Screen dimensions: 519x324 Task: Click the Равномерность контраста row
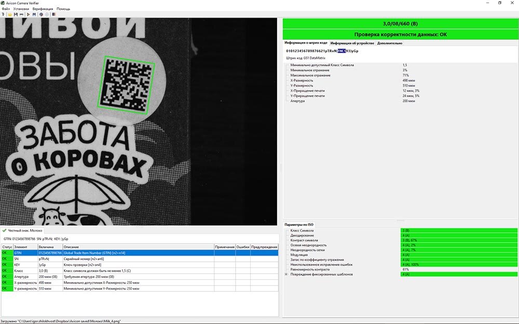(x=401, y=270)
